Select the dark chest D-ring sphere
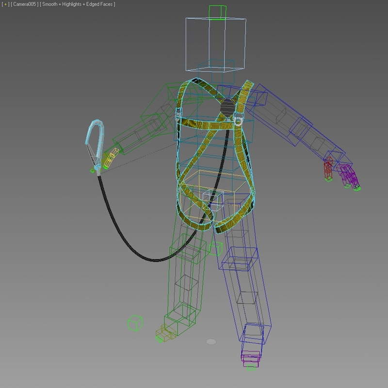 [x=226, y=107]
